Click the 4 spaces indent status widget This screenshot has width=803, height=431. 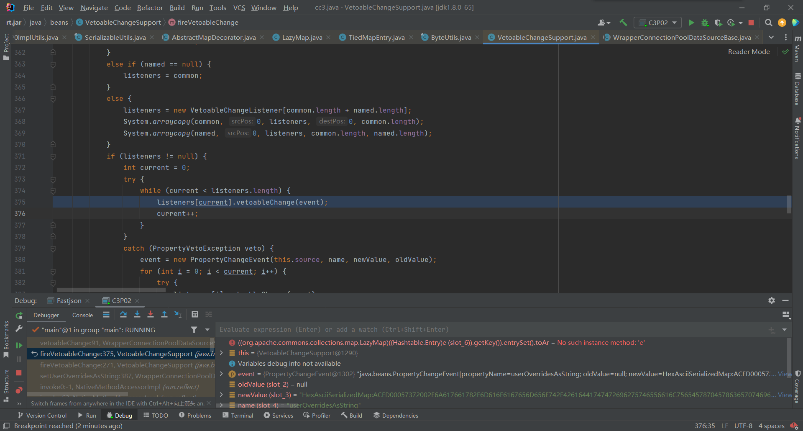[771, 426]
